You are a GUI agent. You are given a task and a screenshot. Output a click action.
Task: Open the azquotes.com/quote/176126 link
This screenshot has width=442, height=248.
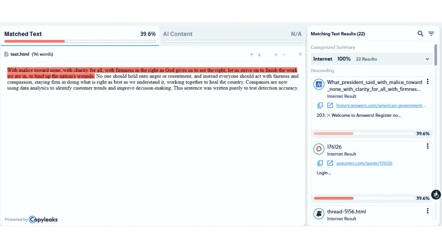click(x=364, y=163)
